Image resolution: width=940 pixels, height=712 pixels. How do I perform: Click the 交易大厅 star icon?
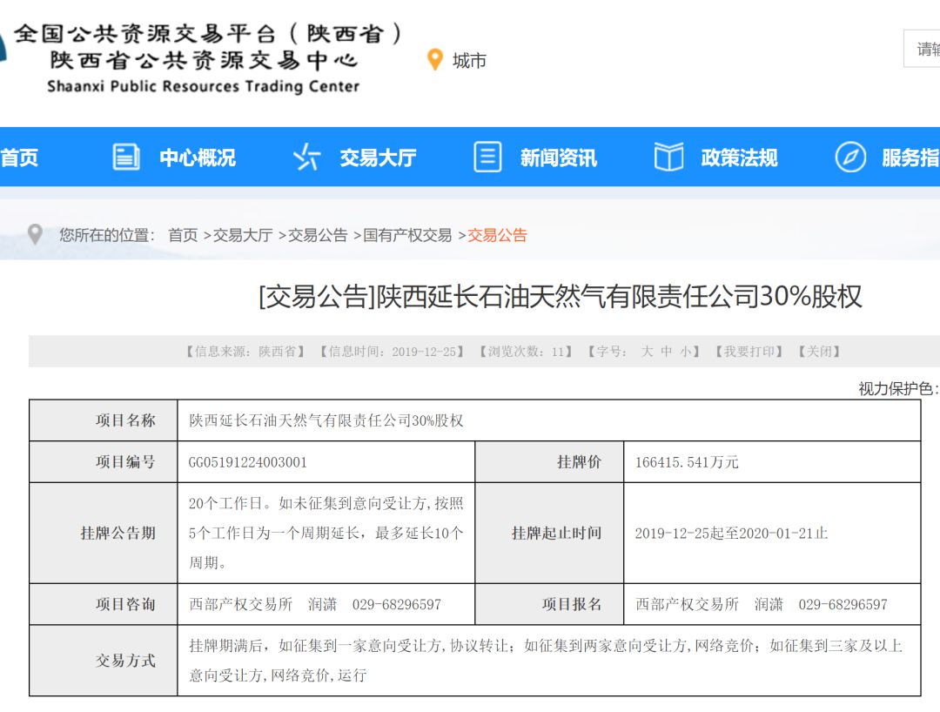pyautogui.click(x=307, y=157)
